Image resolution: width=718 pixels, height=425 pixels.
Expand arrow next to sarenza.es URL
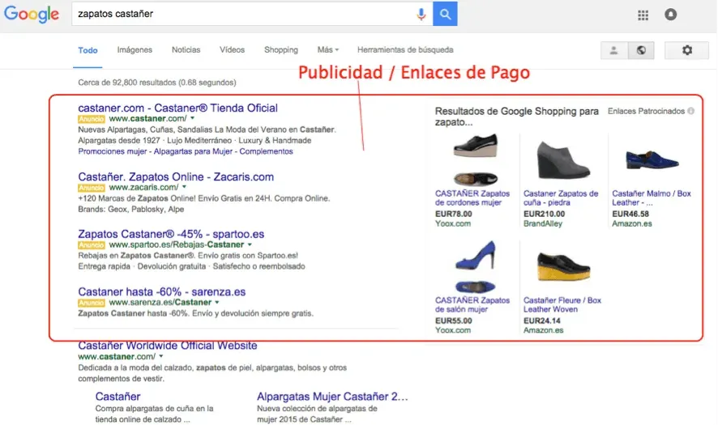tap(217, 303)
